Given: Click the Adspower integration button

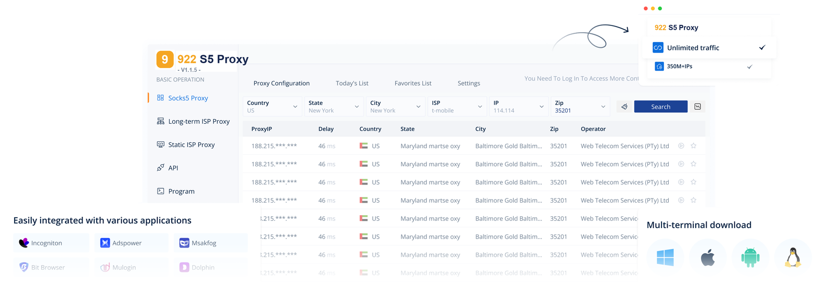Looking at the screenshot, I should coord(132,243).
